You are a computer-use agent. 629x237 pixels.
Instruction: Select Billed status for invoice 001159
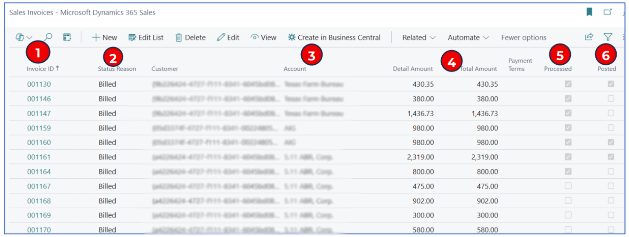click(107, 128)
